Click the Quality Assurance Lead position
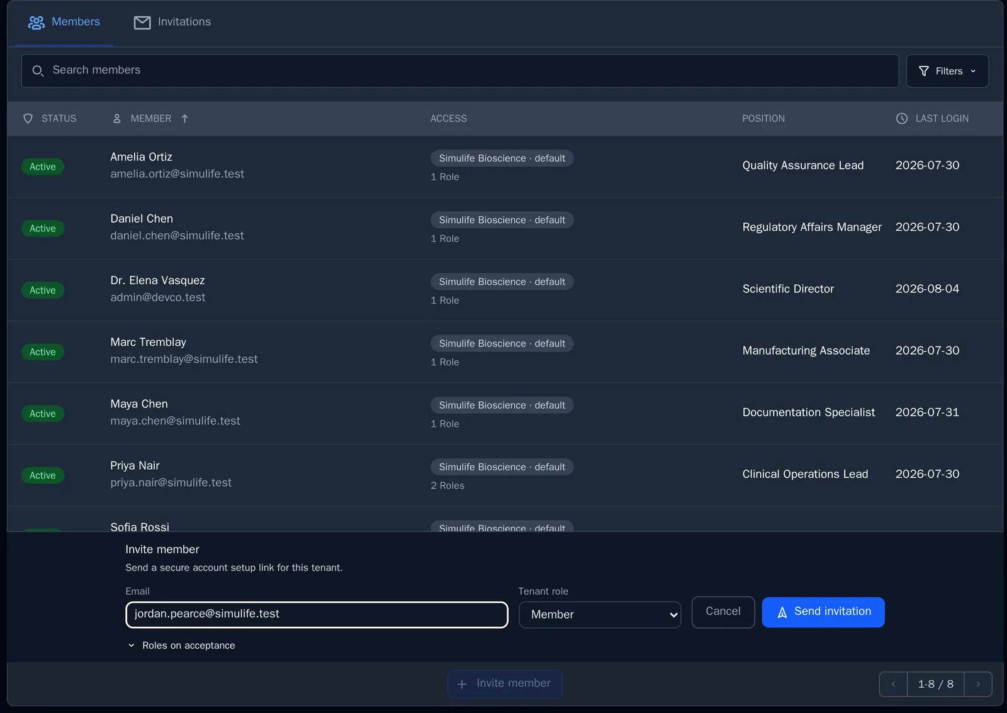The width and height of the screenshot is (1007, 713). (802, 165)
